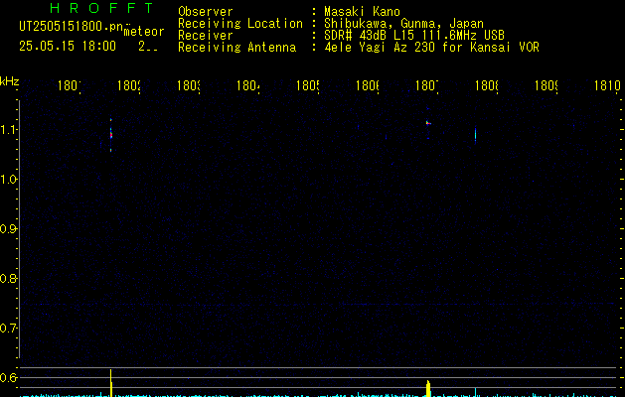The height and width of the screenshot is (397, 625).
Task: Click the Receiving Location label
Action: (x=240, y=24)
